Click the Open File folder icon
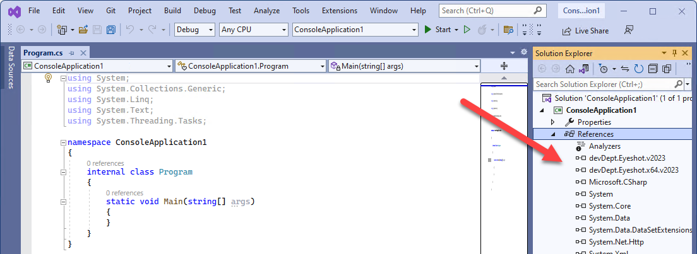Viewport: 697px width, 254px height. point(85,30)
